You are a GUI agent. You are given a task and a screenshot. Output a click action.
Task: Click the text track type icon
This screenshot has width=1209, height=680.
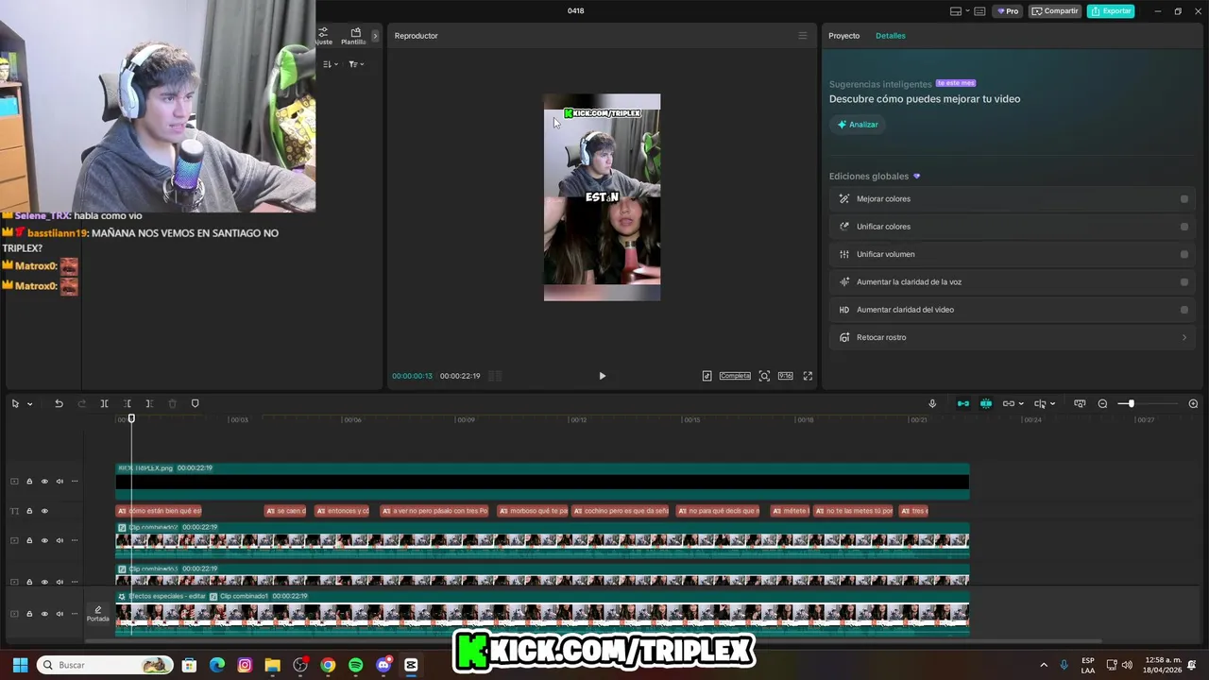click(x=14, y=511)
